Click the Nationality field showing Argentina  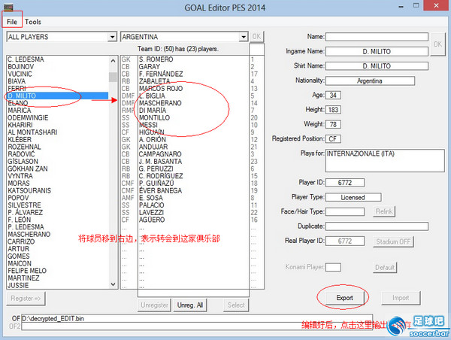pos(370,81)
